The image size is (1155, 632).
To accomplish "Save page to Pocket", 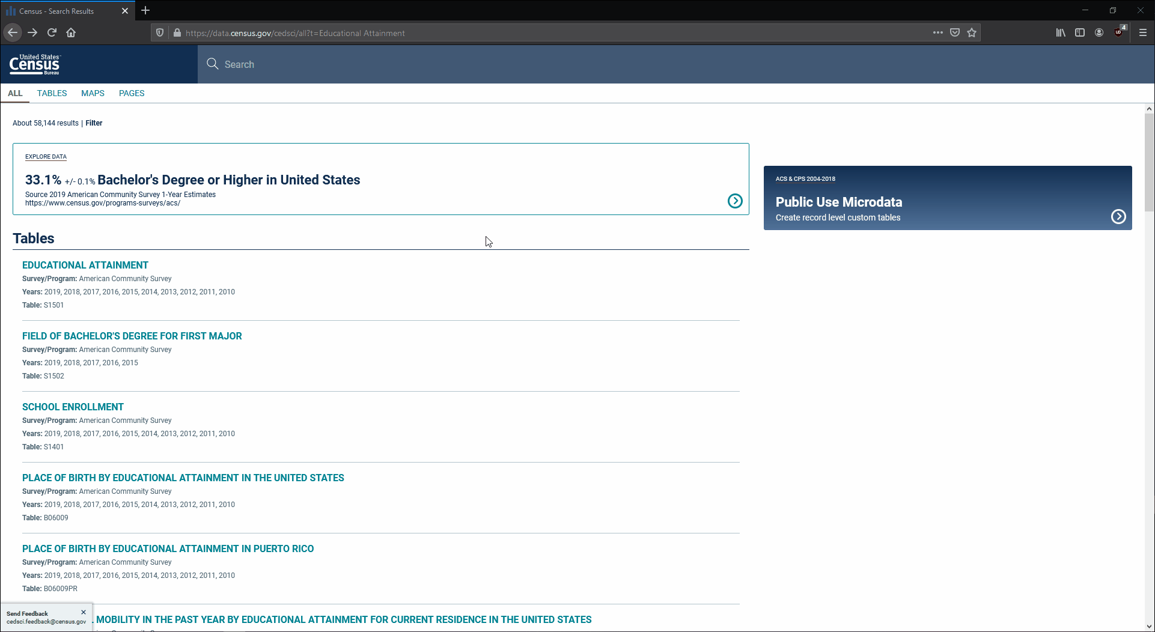I will coord(955,32).
